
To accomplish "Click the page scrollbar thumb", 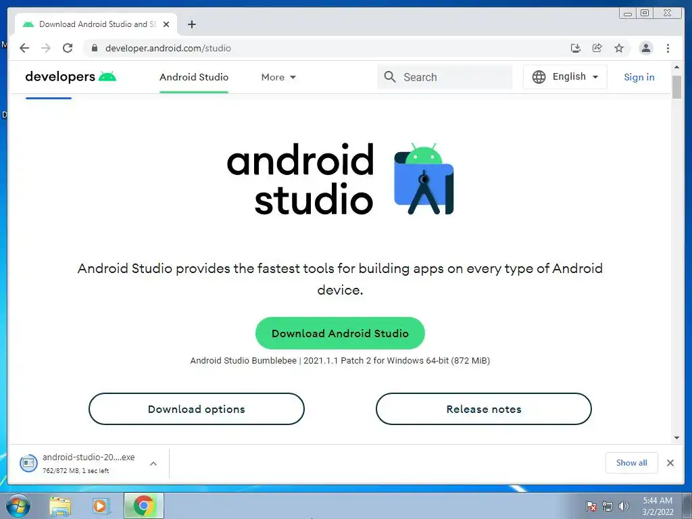I will click(x=676, y=87).
